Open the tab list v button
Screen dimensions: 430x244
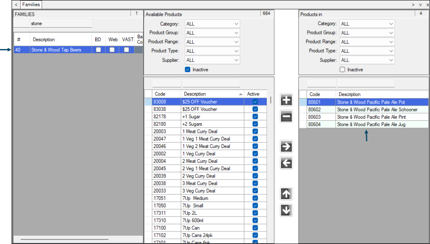(x=420, y=5)
